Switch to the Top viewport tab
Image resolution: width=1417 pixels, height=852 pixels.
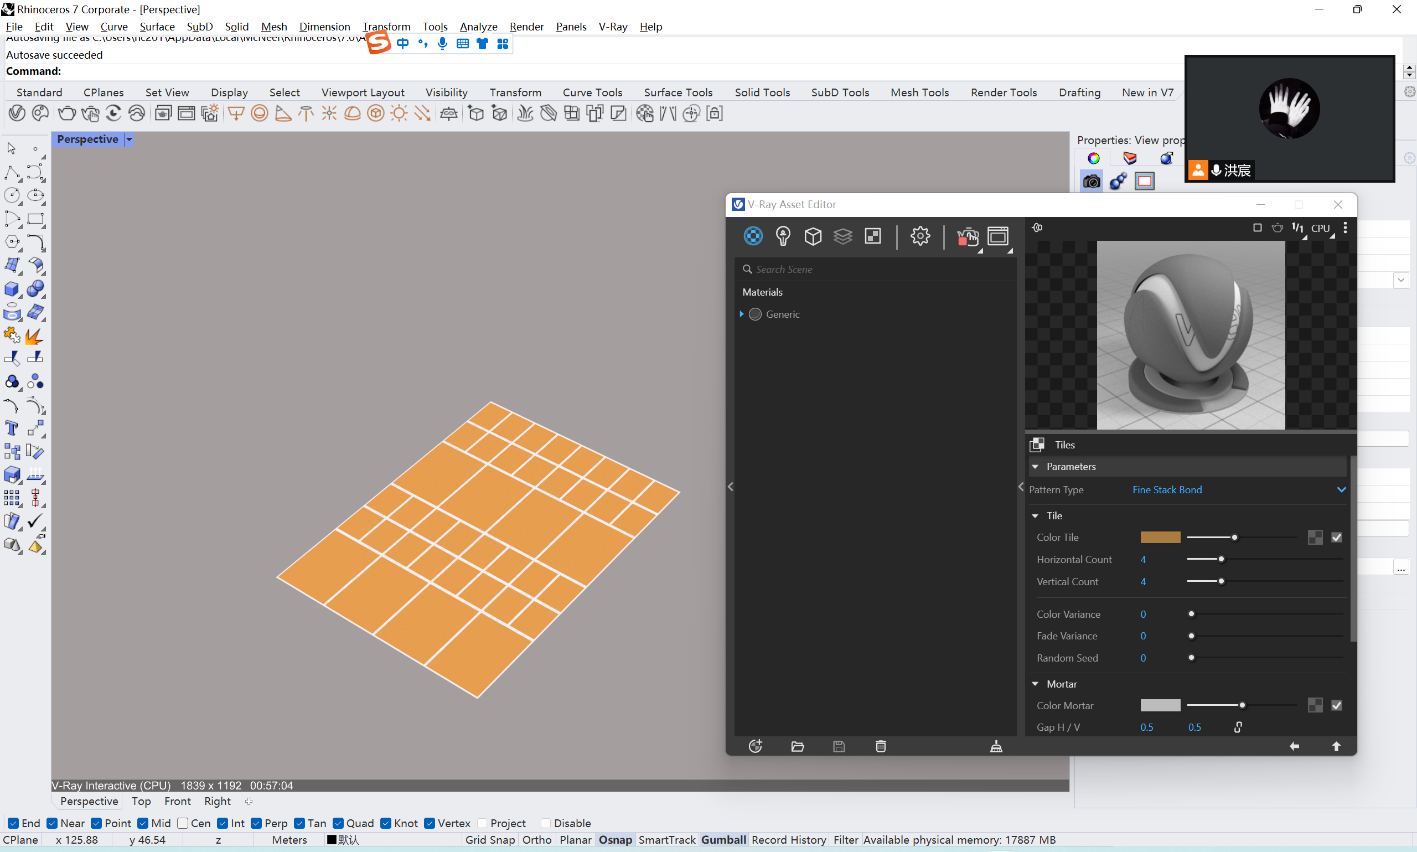(141, 801)
